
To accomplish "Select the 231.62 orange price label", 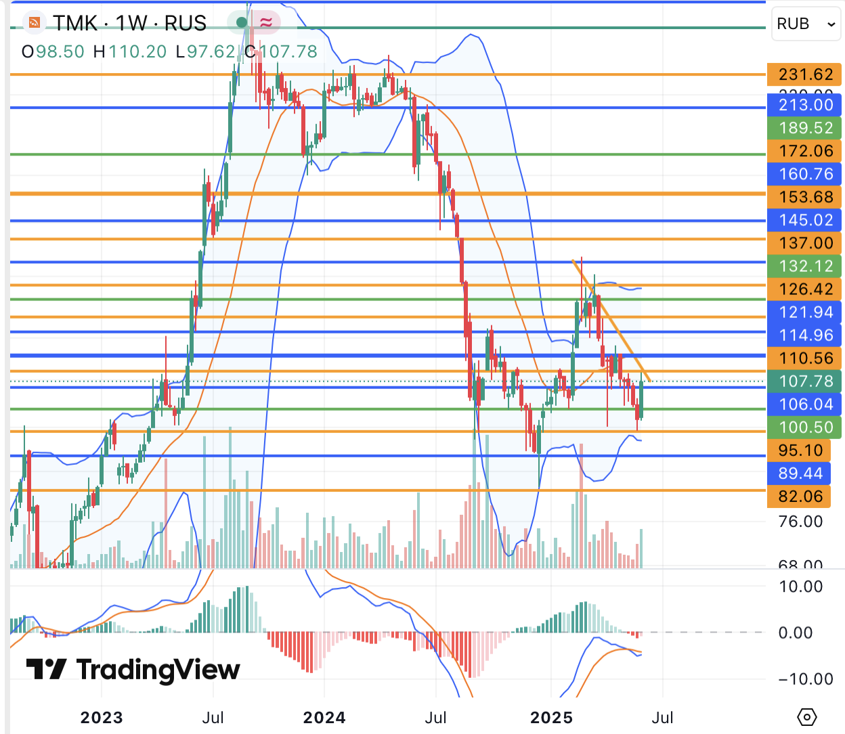I will pyautogui.click(x=804, y=74).
